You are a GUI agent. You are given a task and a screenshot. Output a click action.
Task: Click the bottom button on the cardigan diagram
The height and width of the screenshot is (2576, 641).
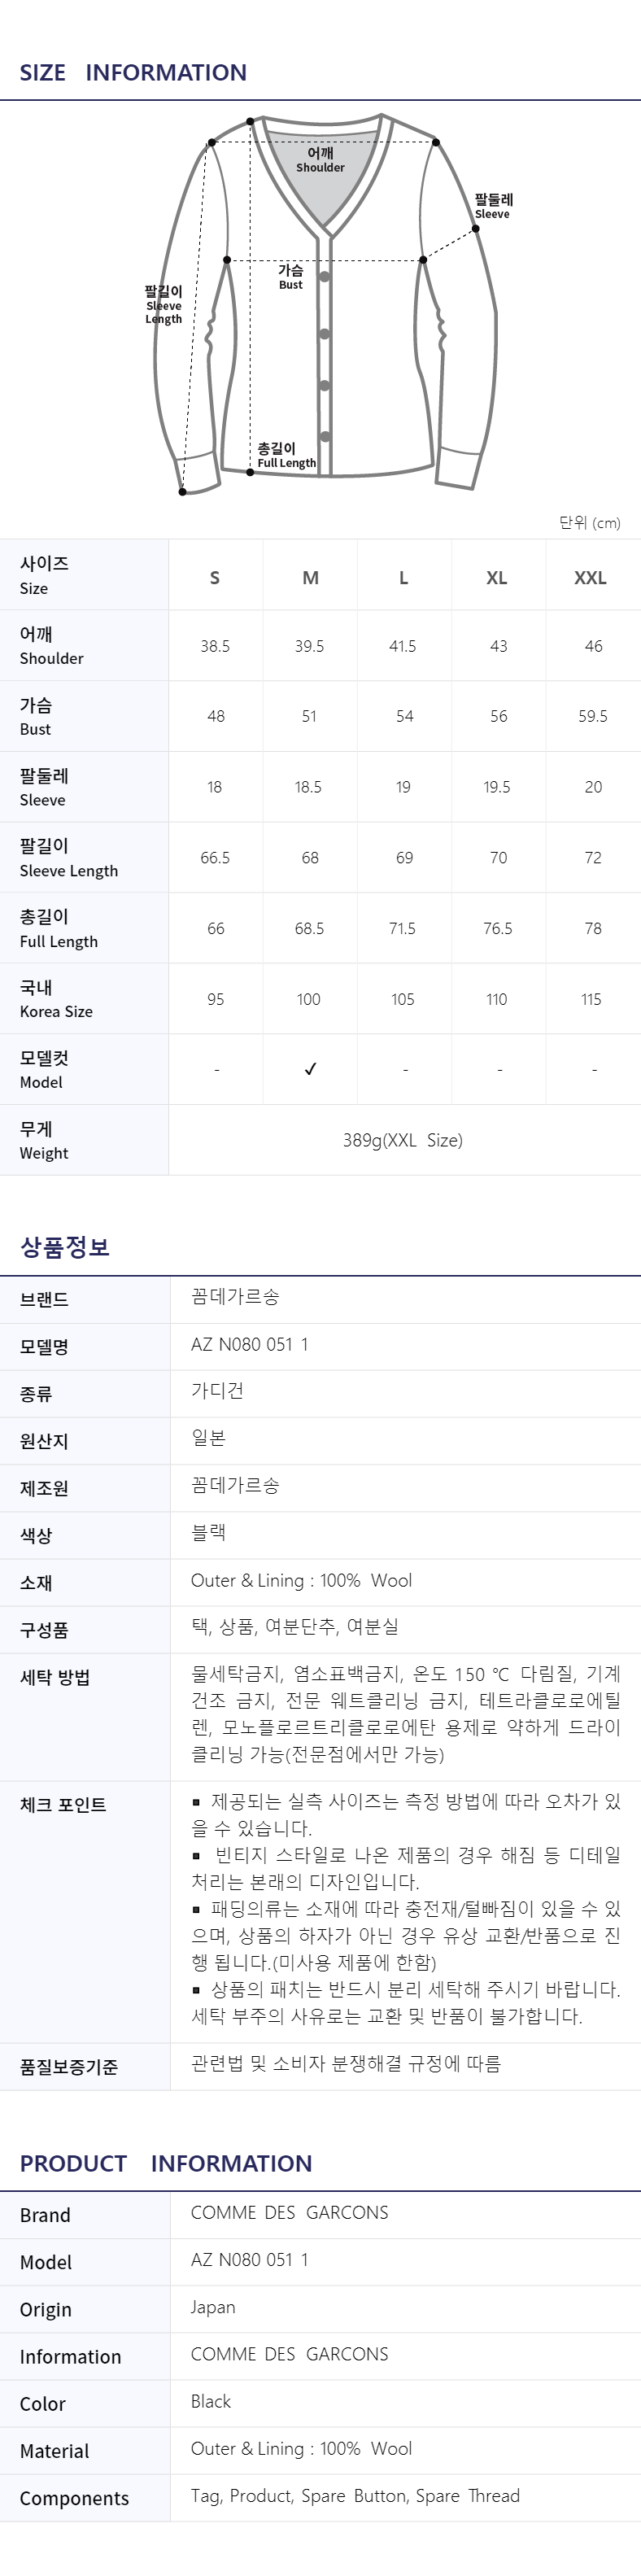pyautogui.click(x=324, y=435)
